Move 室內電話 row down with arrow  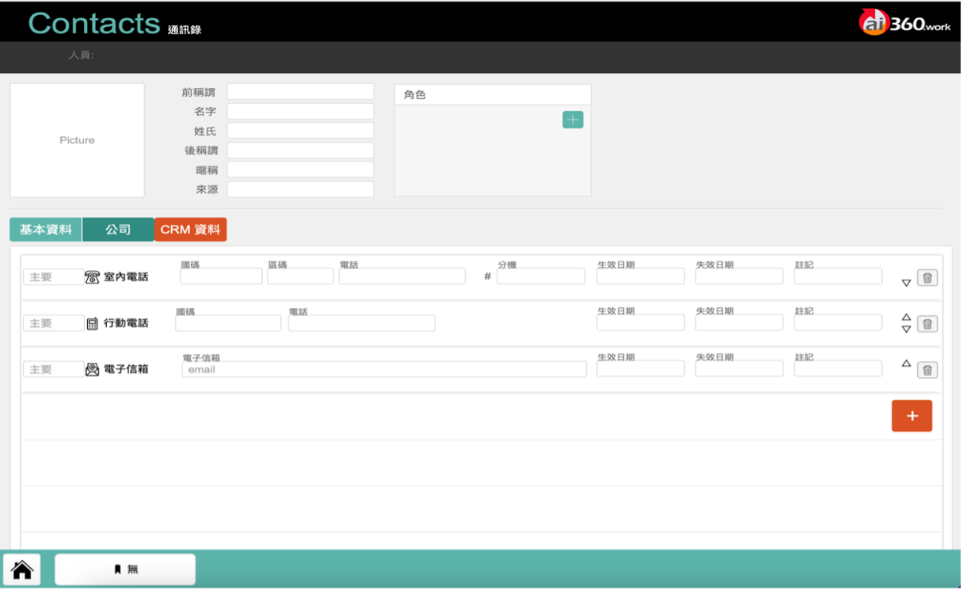[x=906, y=283]
